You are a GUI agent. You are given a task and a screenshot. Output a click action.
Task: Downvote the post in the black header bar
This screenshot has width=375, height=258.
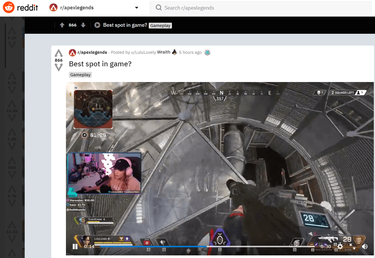[83, 25]
